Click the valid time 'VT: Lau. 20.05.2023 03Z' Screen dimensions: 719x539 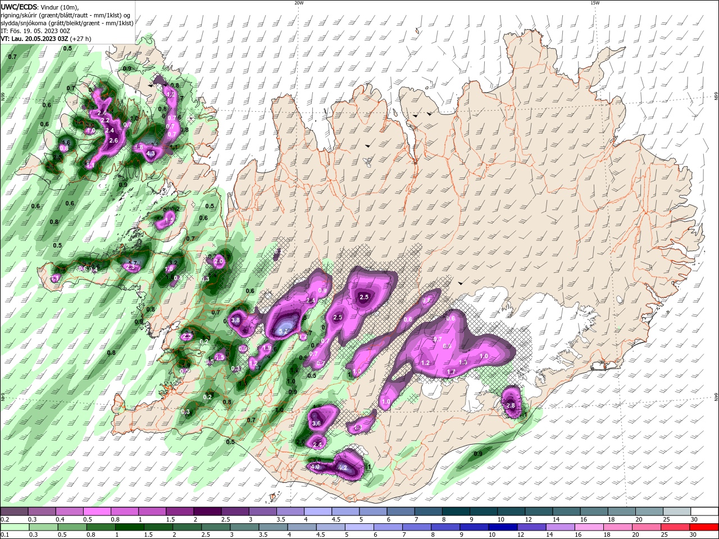click(x=34, y=39)
